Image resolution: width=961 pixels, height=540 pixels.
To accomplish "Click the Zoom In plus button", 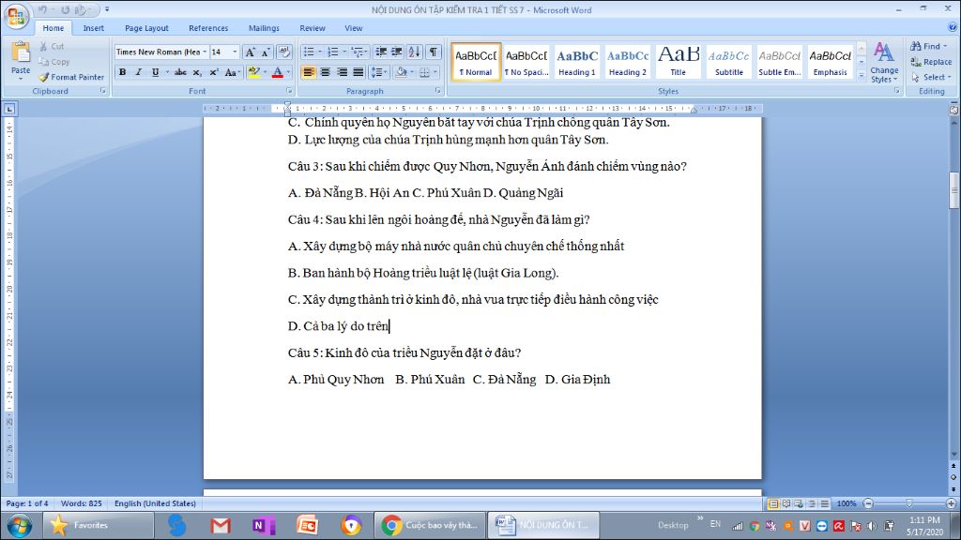I will point(951,503).
